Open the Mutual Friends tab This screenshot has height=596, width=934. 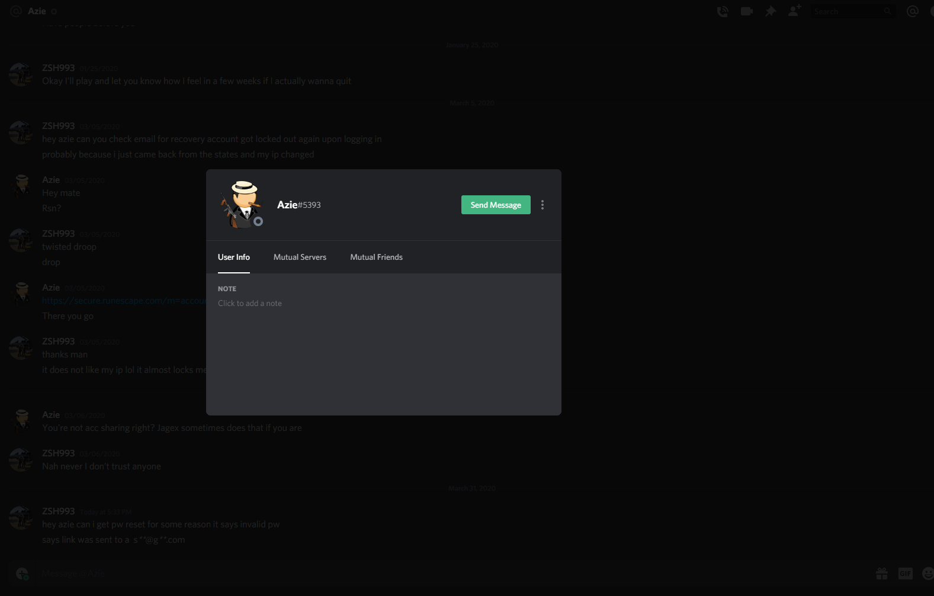[x=376, y=257]
